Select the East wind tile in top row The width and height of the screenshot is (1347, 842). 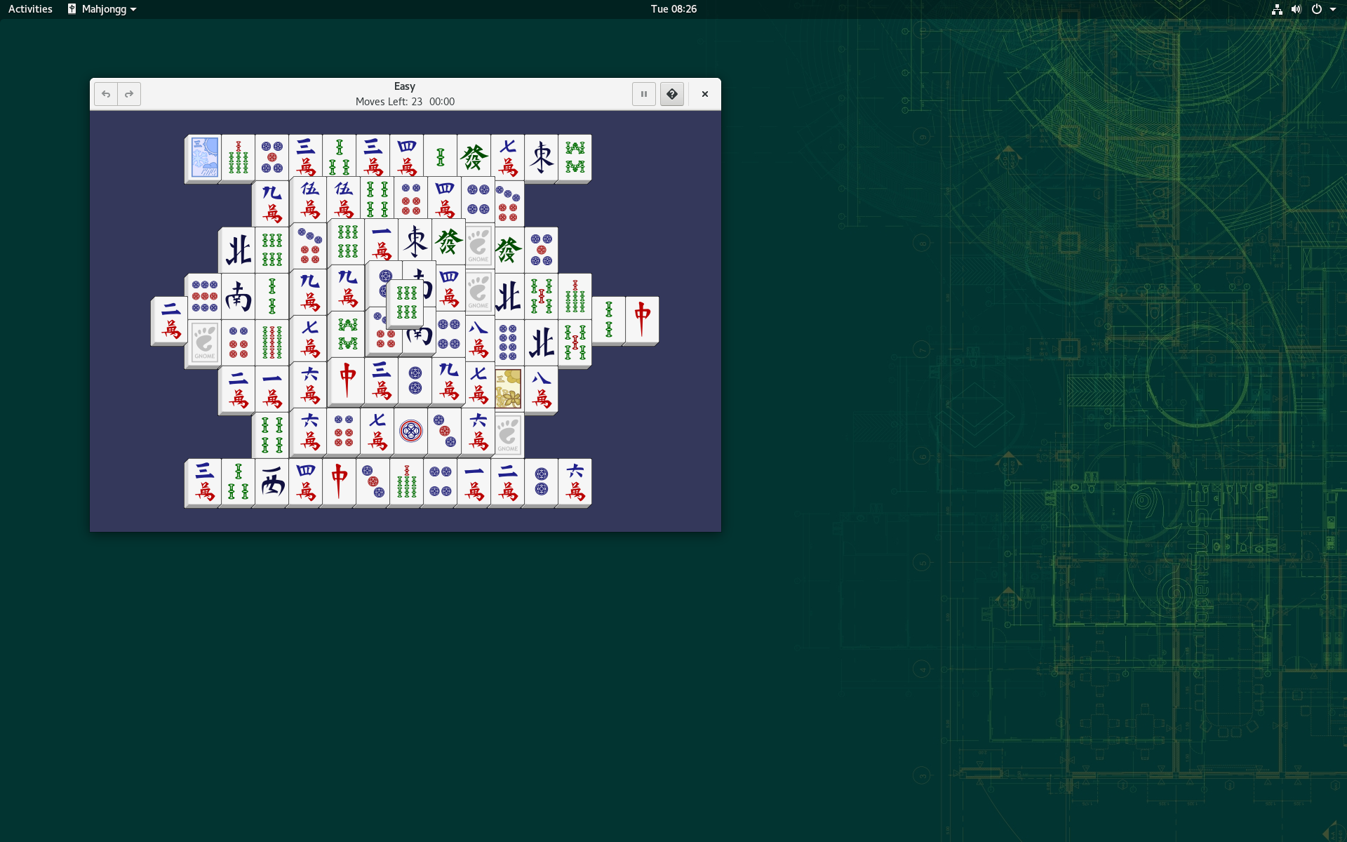(542, 157)
